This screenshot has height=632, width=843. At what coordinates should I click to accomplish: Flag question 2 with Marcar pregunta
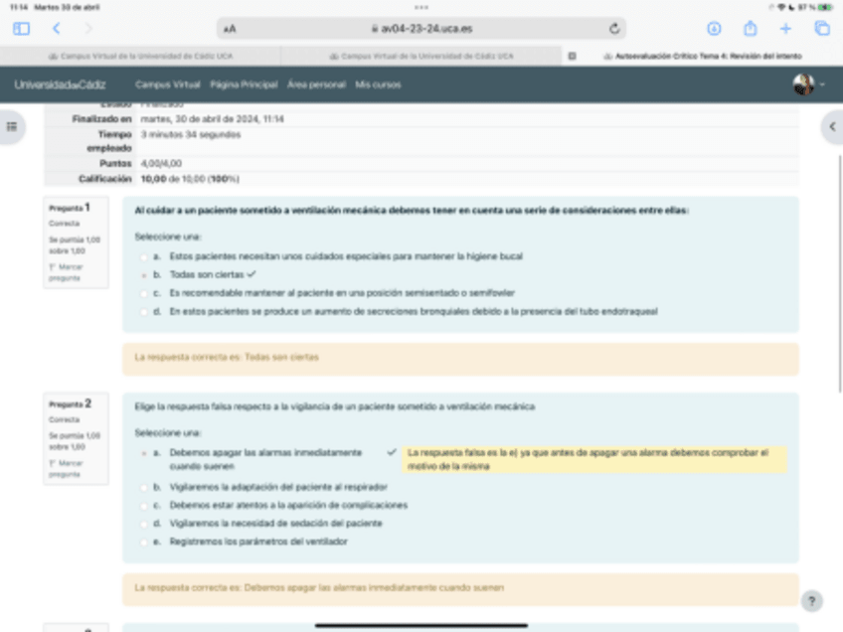(66, 469)
